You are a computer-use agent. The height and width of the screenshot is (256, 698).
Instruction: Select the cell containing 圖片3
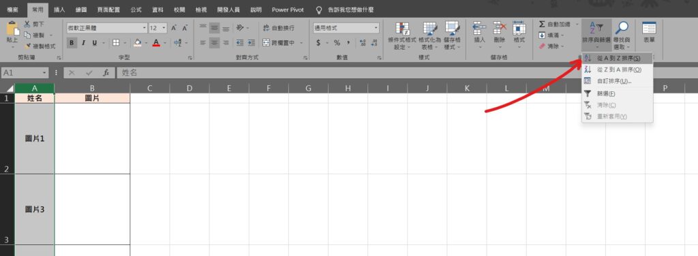click(x=34, y=209)
